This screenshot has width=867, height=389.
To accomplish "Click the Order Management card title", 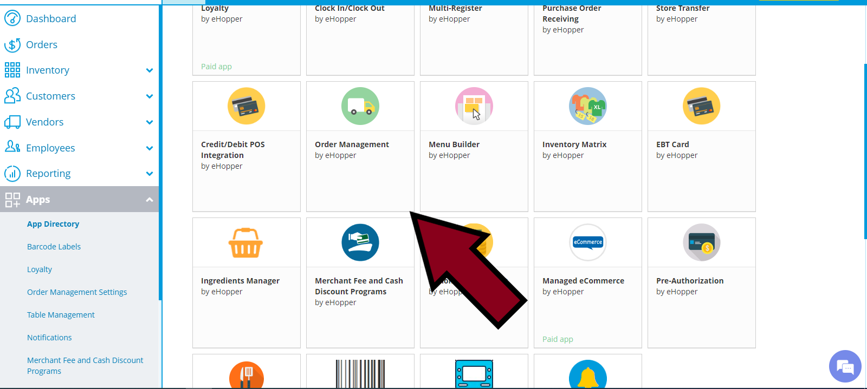I will tap(352, 144).
